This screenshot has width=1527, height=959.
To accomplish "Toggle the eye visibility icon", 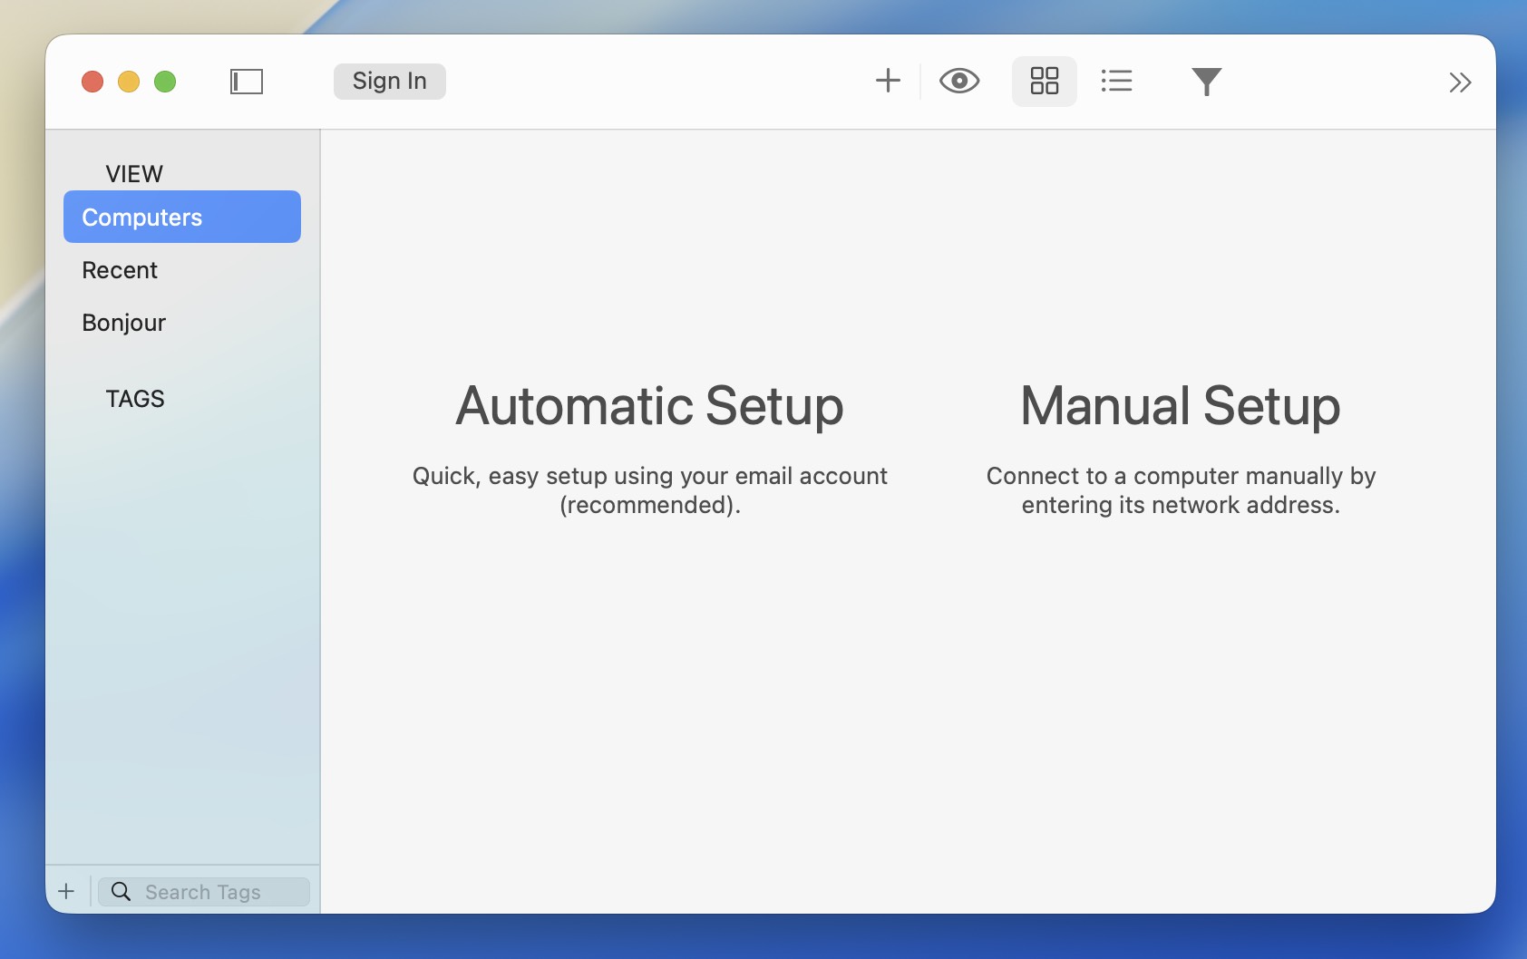I will click(958, 81).
